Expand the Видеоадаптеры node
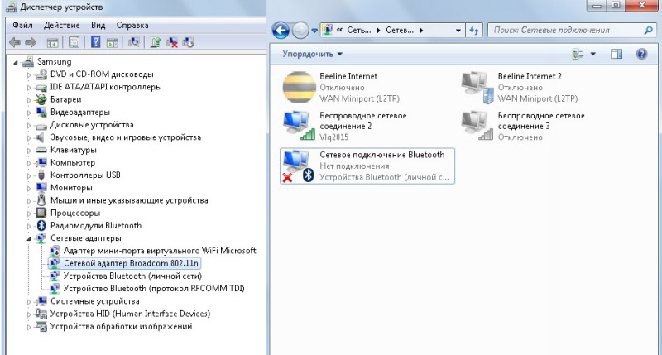Viewport: 662px width, 355px height. 29,113
